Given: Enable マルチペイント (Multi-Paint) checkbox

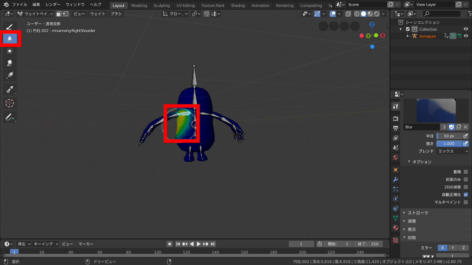Looking at the screenshot, I should coord(466,202).
